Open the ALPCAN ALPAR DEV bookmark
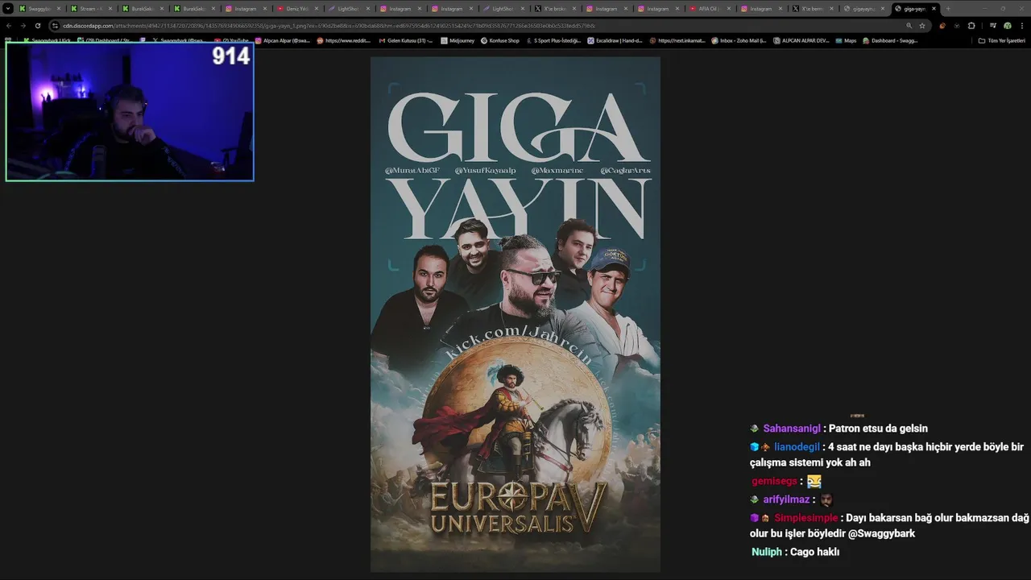Viewport: 1031px width, 580px height. tap(801, 40)
